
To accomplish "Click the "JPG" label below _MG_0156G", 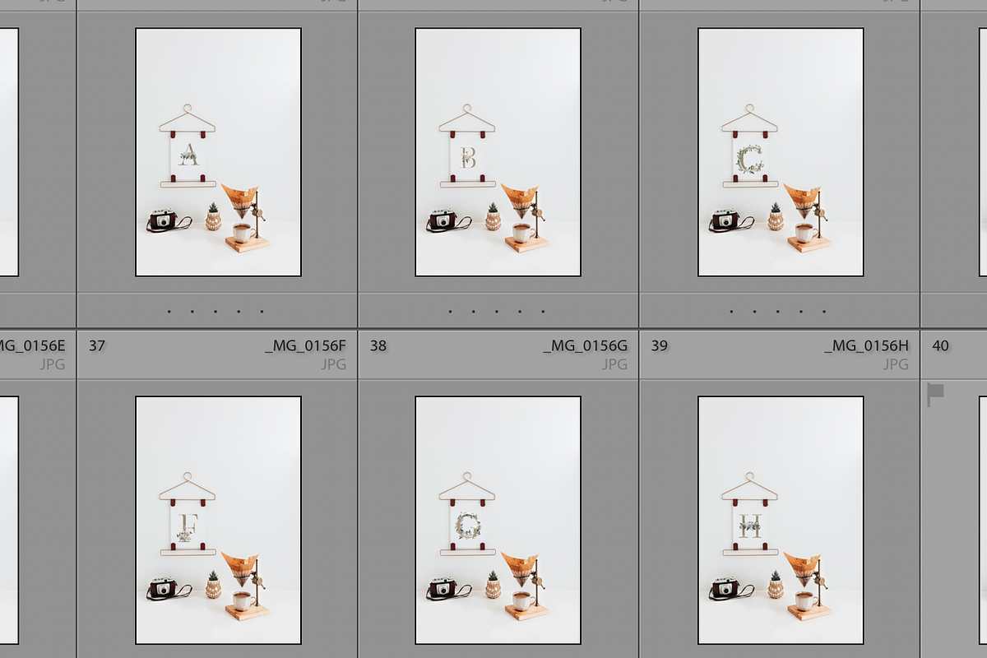I will [x=615, y=364].
